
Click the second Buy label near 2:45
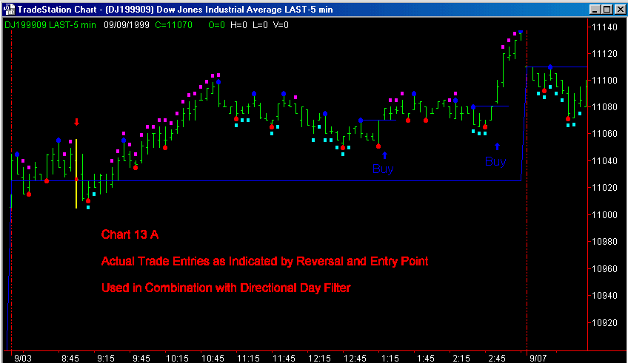[x=496, y=161]
